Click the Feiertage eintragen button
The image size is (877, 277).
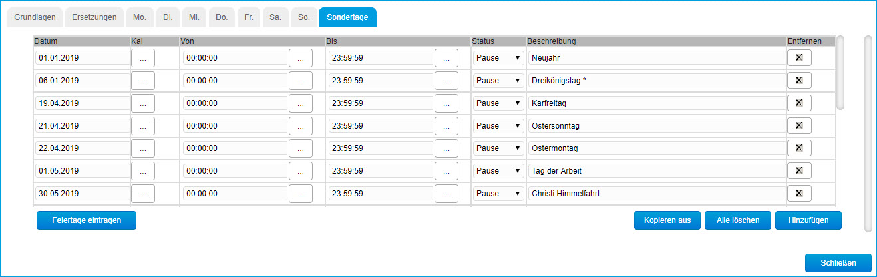(x=87, y=220)
